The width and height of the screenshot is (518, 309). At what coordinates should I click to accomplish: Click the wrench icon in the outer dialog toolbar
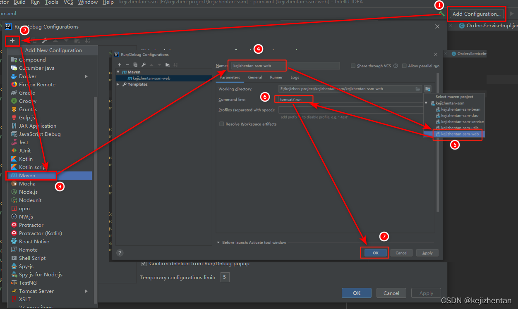click(44, 40)
